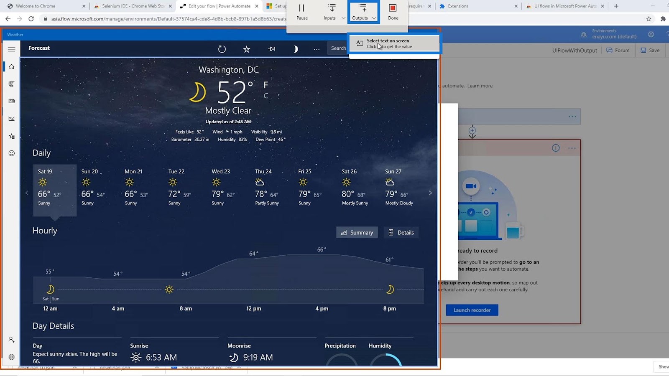This screenshot has height=376, width=669.
Task: Open the Forum link in Power Automate
Action: point(618,50)
